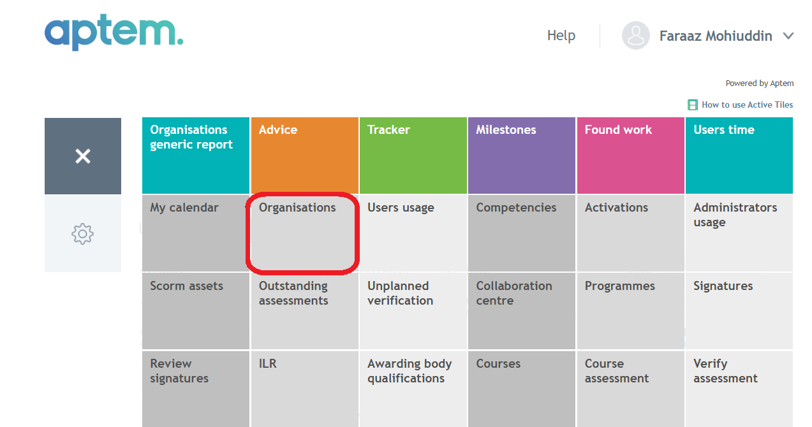This screenshot has width=812, height=427.
Task: Open Organisations generic report tile
Action: point(196,156)
